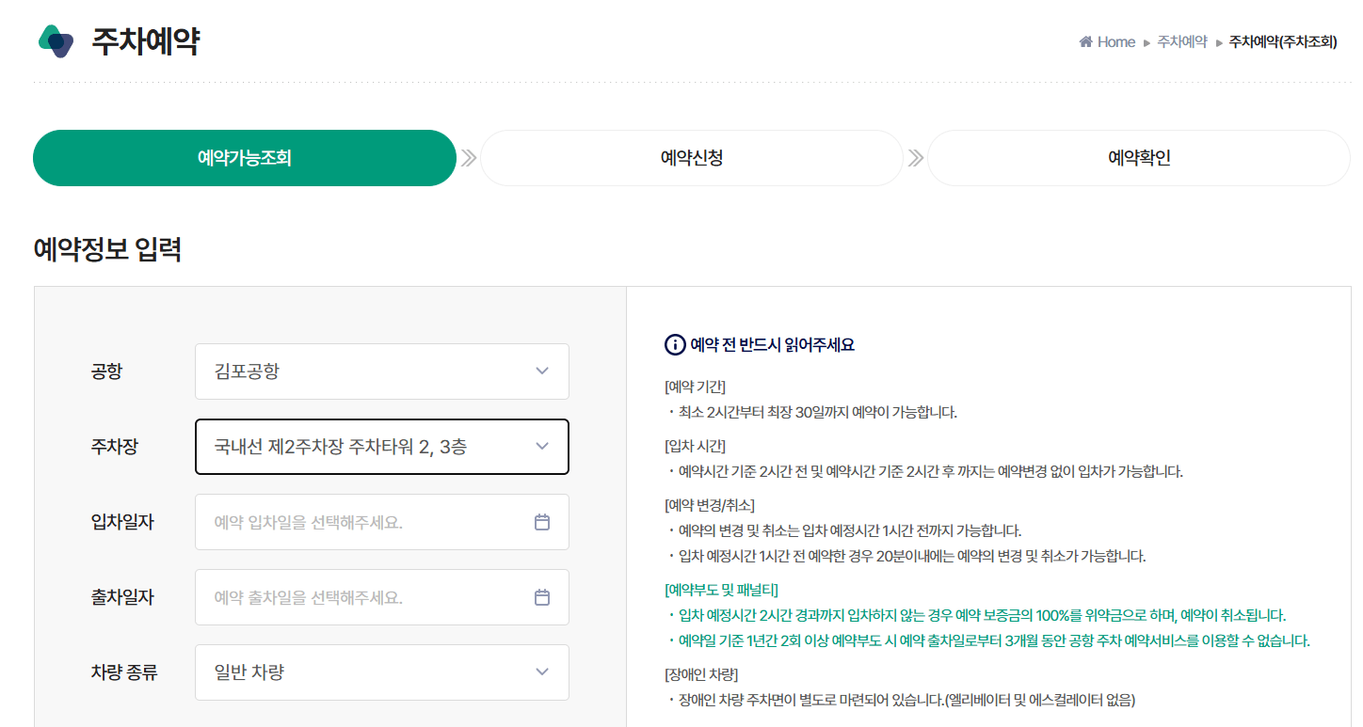
Task: Click the 출차일자 date input field
Action: coord(358,597)
